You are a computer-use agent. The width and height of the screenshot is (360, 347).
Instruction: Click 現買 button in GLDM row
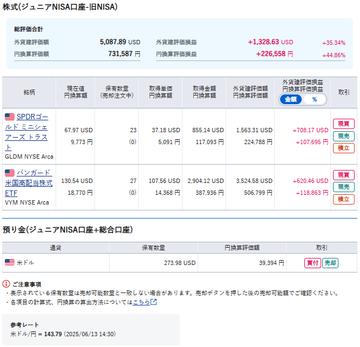coord(343,124)
